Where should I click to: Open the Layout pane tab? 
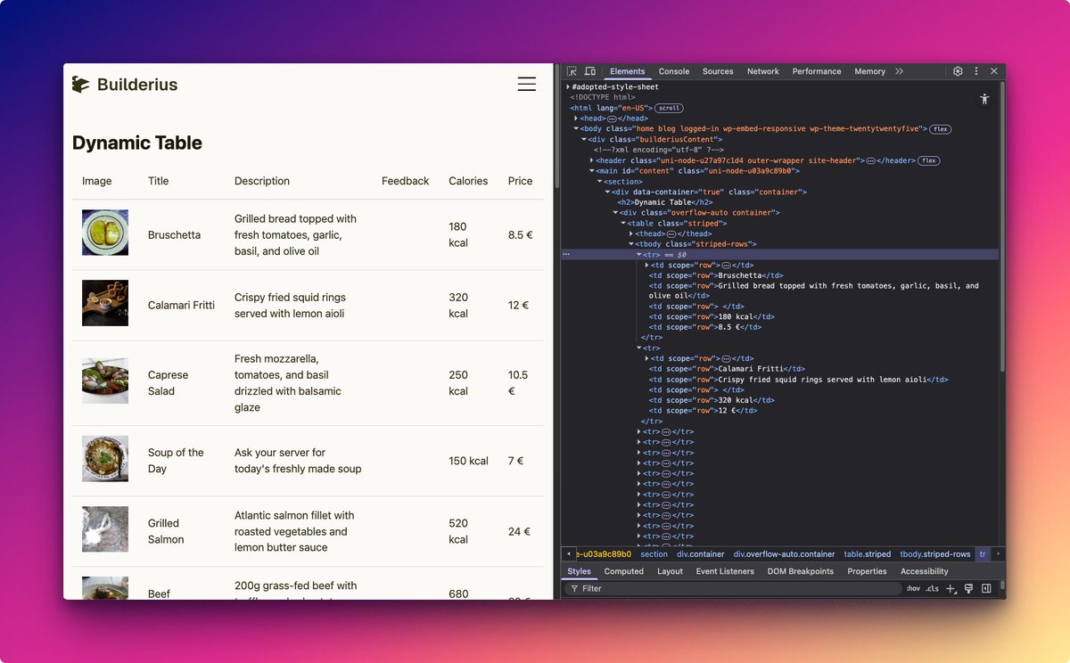(x=670, y=571)
